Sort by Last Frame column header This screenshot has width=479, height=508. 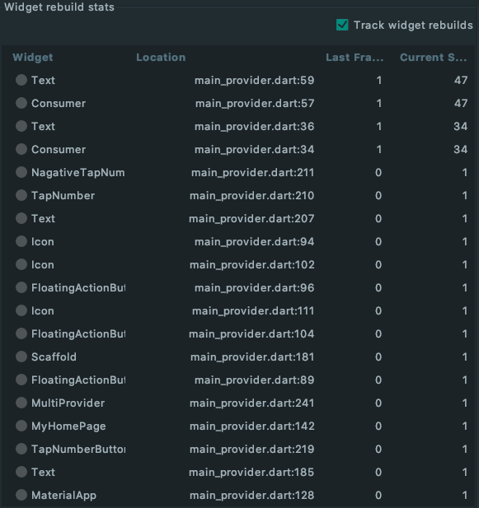coord(355,58)
